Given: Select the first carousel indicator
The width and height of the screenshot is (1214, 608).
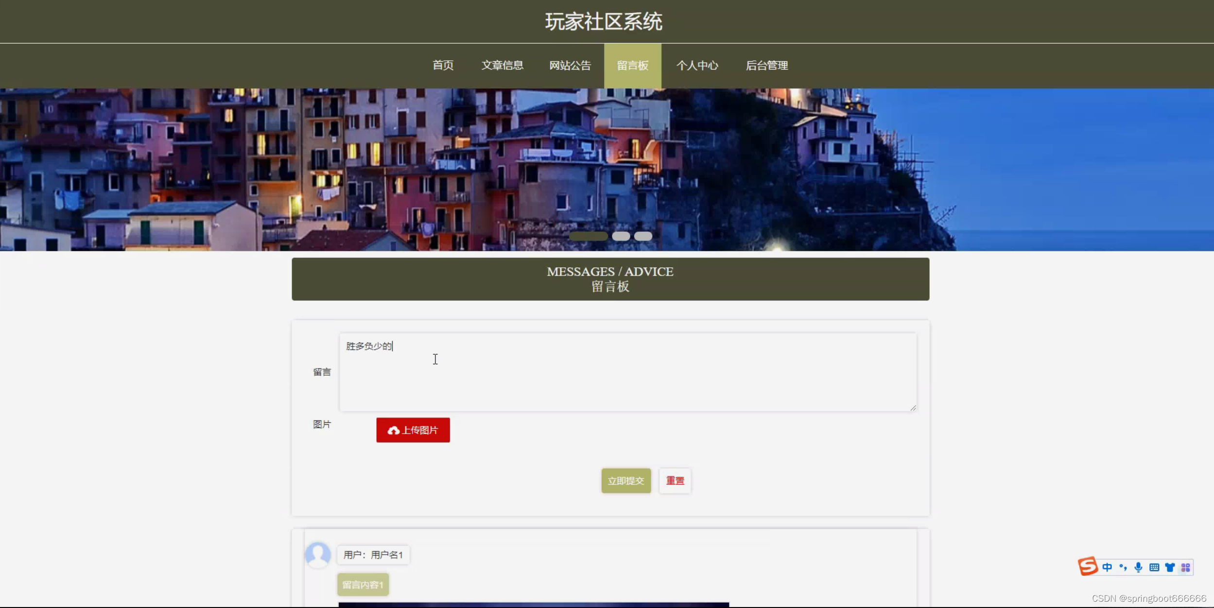Looking at the screenshot, I should [x=588, y=236].
